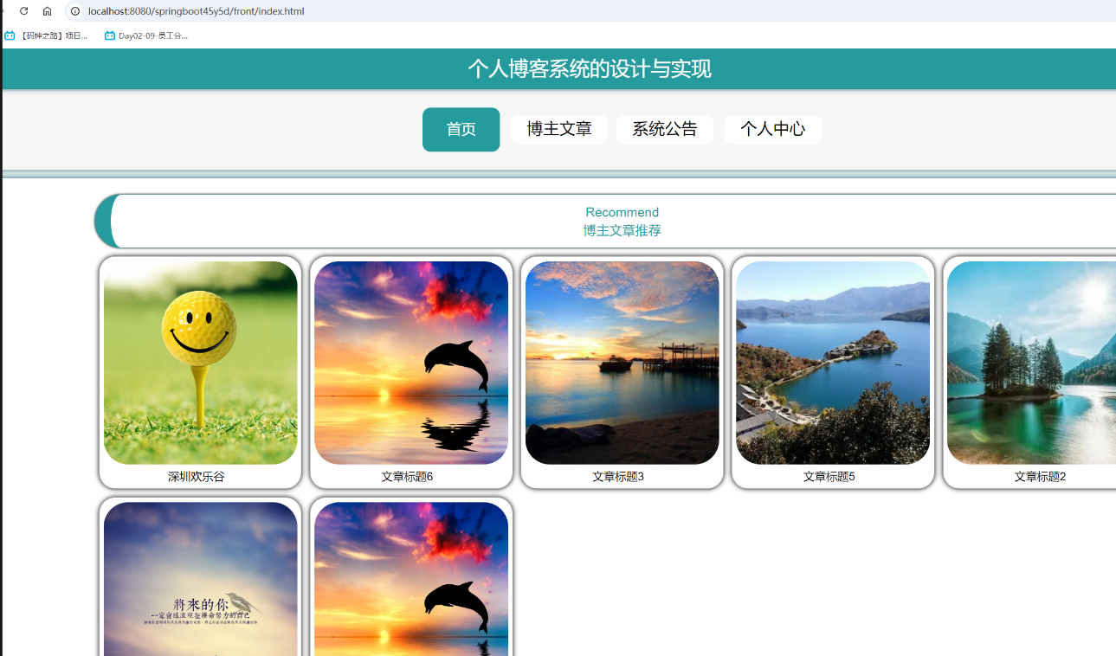This screenshot has width=1116, height=656.
Task: Open the 将來的你 article thumbnail
Action: pos(200,578)
